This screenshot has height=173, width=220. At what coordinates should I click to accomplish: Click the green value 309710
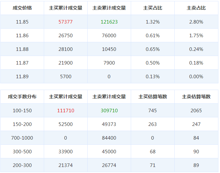tap(109, 110)
